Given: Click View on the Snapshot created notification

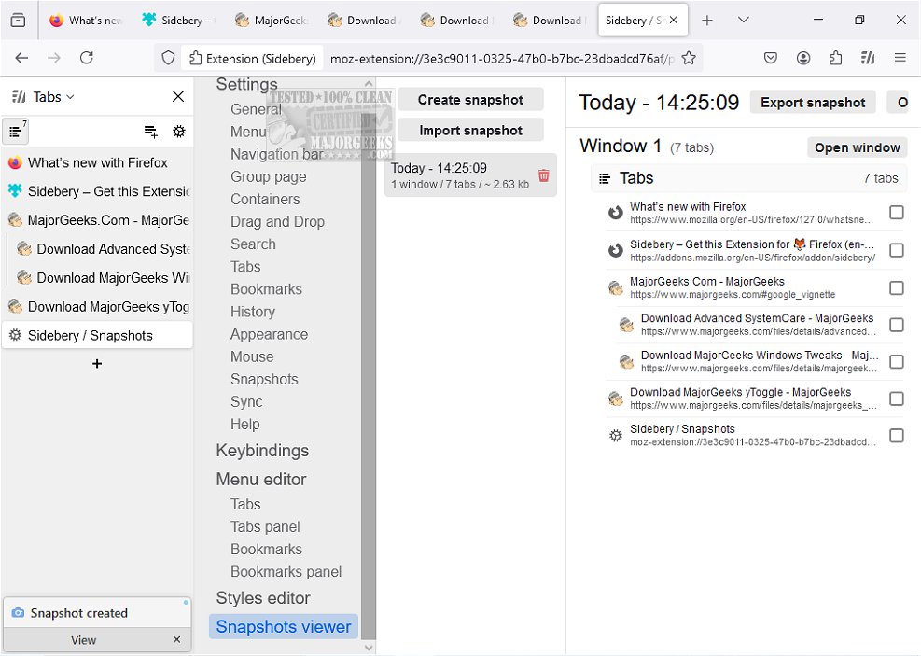Looking at the screenshot, I should tap(83, 639).
